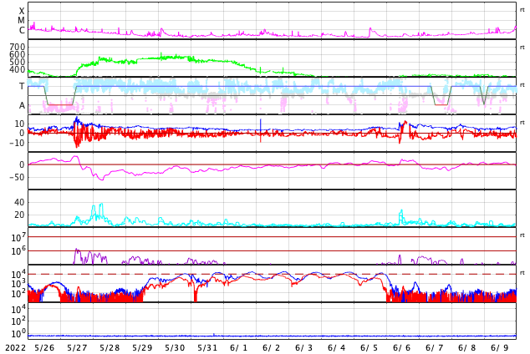
Task: Select the 5/31 date label
Action: pyautogui.click(x=207, y=348)
